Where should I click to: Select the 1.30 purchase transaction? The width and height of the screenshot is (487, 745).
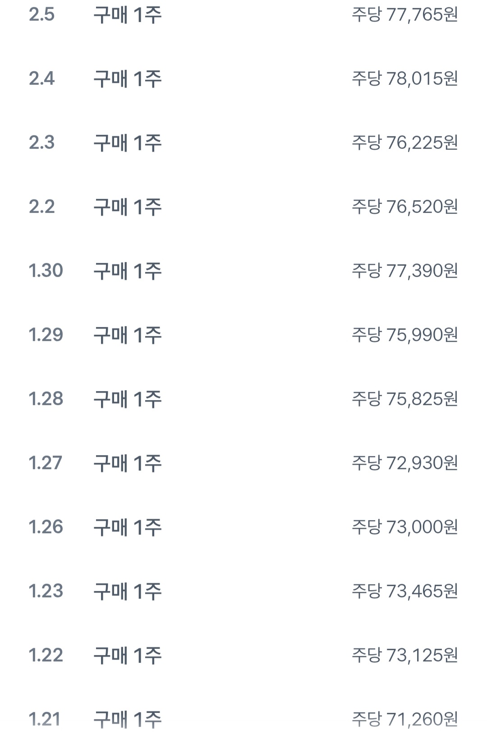pyautogui.click(x=127, y=271)
